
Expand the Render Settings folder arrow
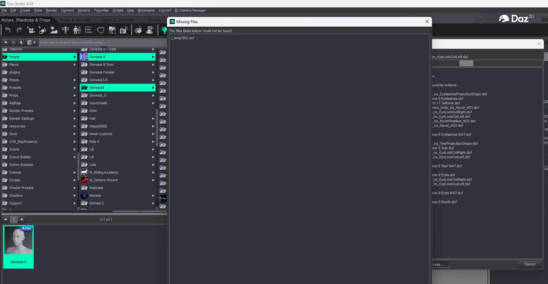pos(75,118)
